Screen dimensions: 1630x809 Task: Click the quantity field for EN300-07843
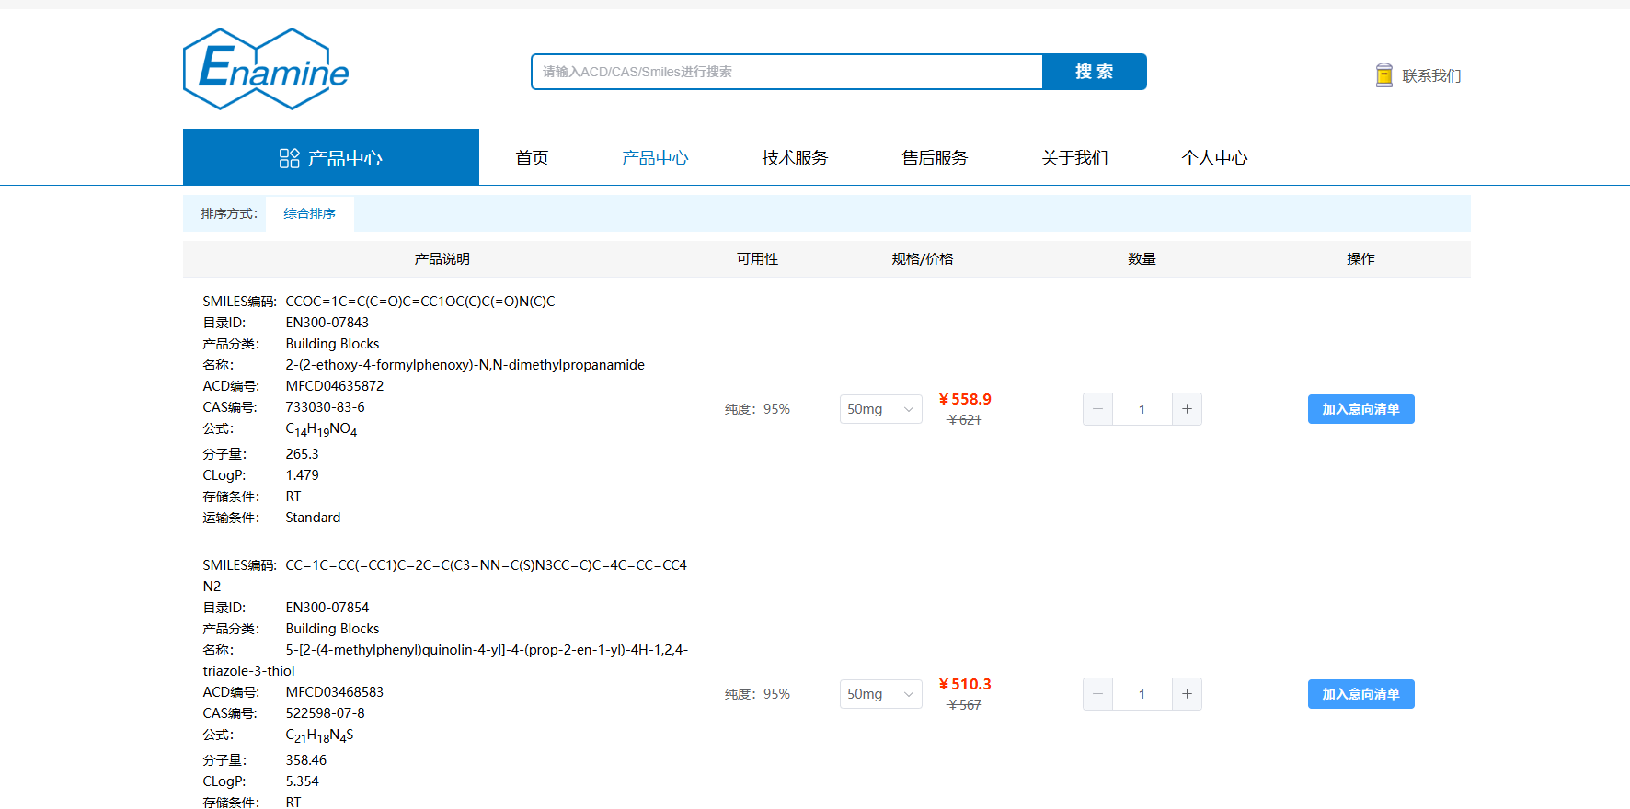tap(1142, 409)
